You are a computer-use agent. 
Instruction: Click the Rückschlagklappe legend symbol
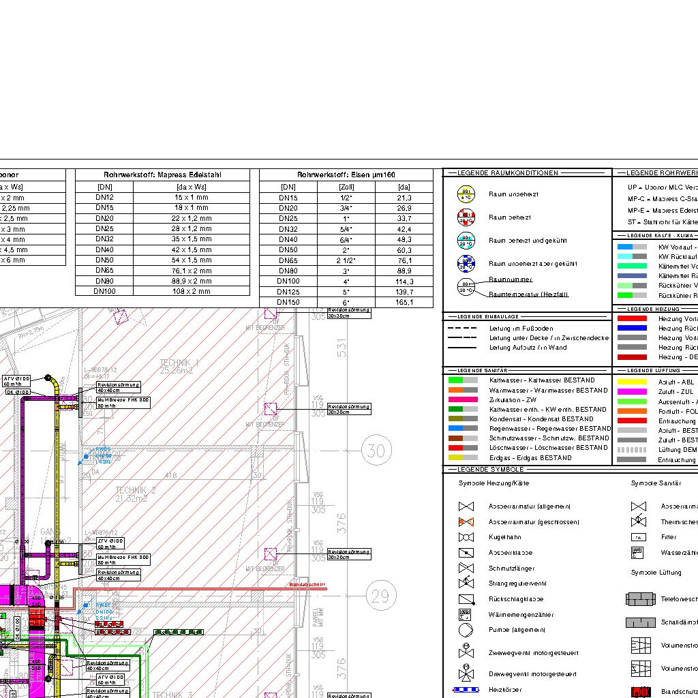click(466, 599)
